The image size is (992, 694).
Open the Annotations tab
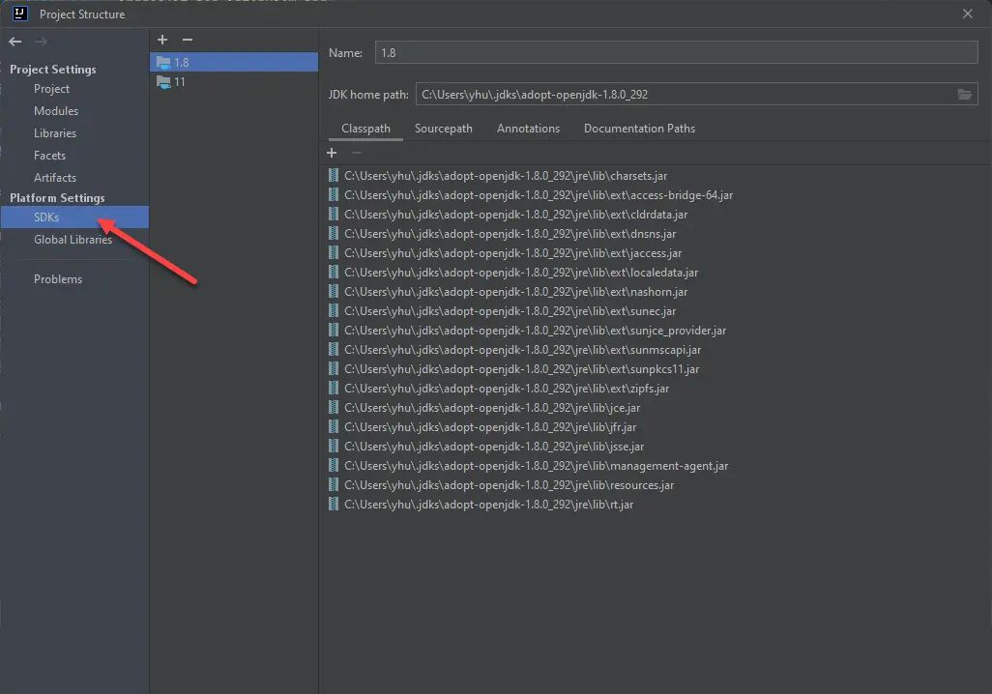[528, 128]
